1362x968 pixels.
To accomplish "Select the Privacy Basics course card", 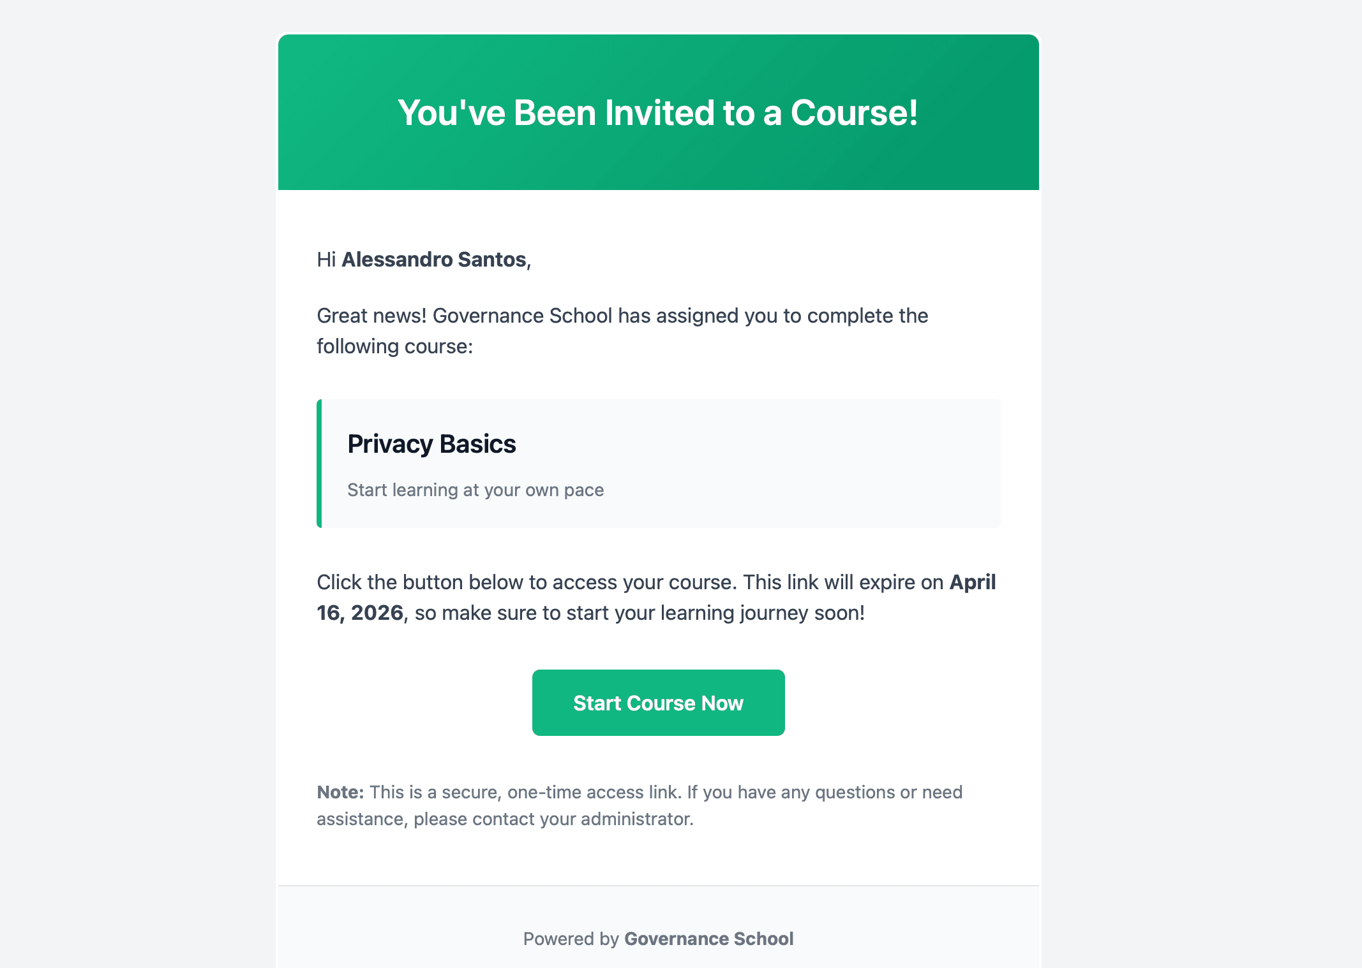I will pyautogui.click(x=657, y=462).
